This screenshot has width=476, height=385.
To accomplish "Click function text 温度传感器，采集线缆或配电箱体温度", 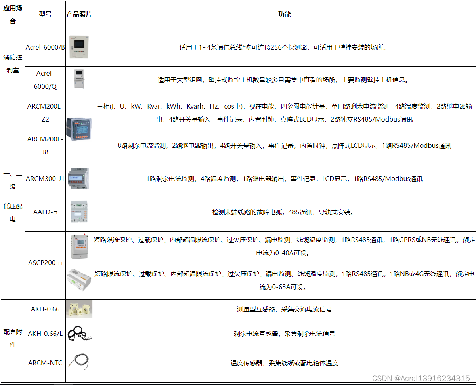I will point(284,363).
